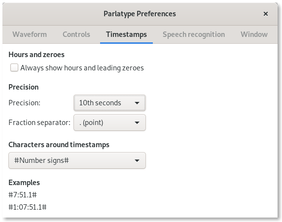This screenshot has width=282, height=222.
Task: Click the arrow on the Number signs dropdown
Action: point(137,160)
